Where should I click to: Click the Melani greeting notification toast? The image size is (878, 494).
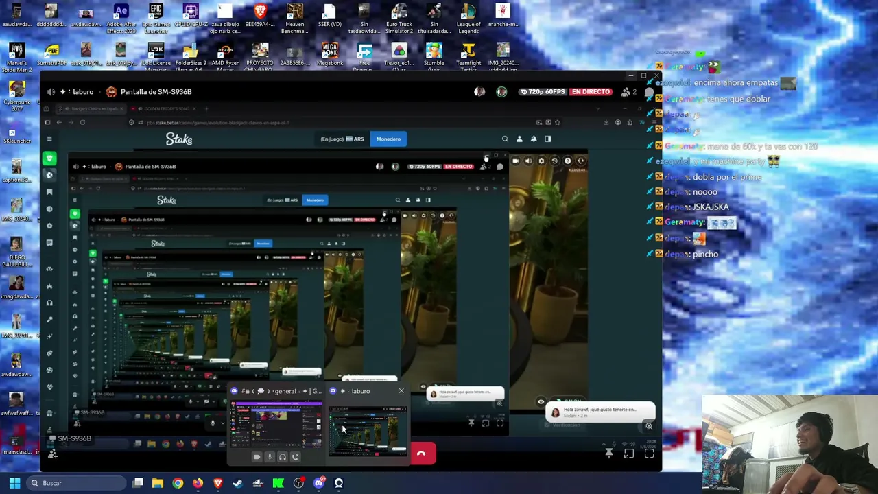click(x=600, y=412)
